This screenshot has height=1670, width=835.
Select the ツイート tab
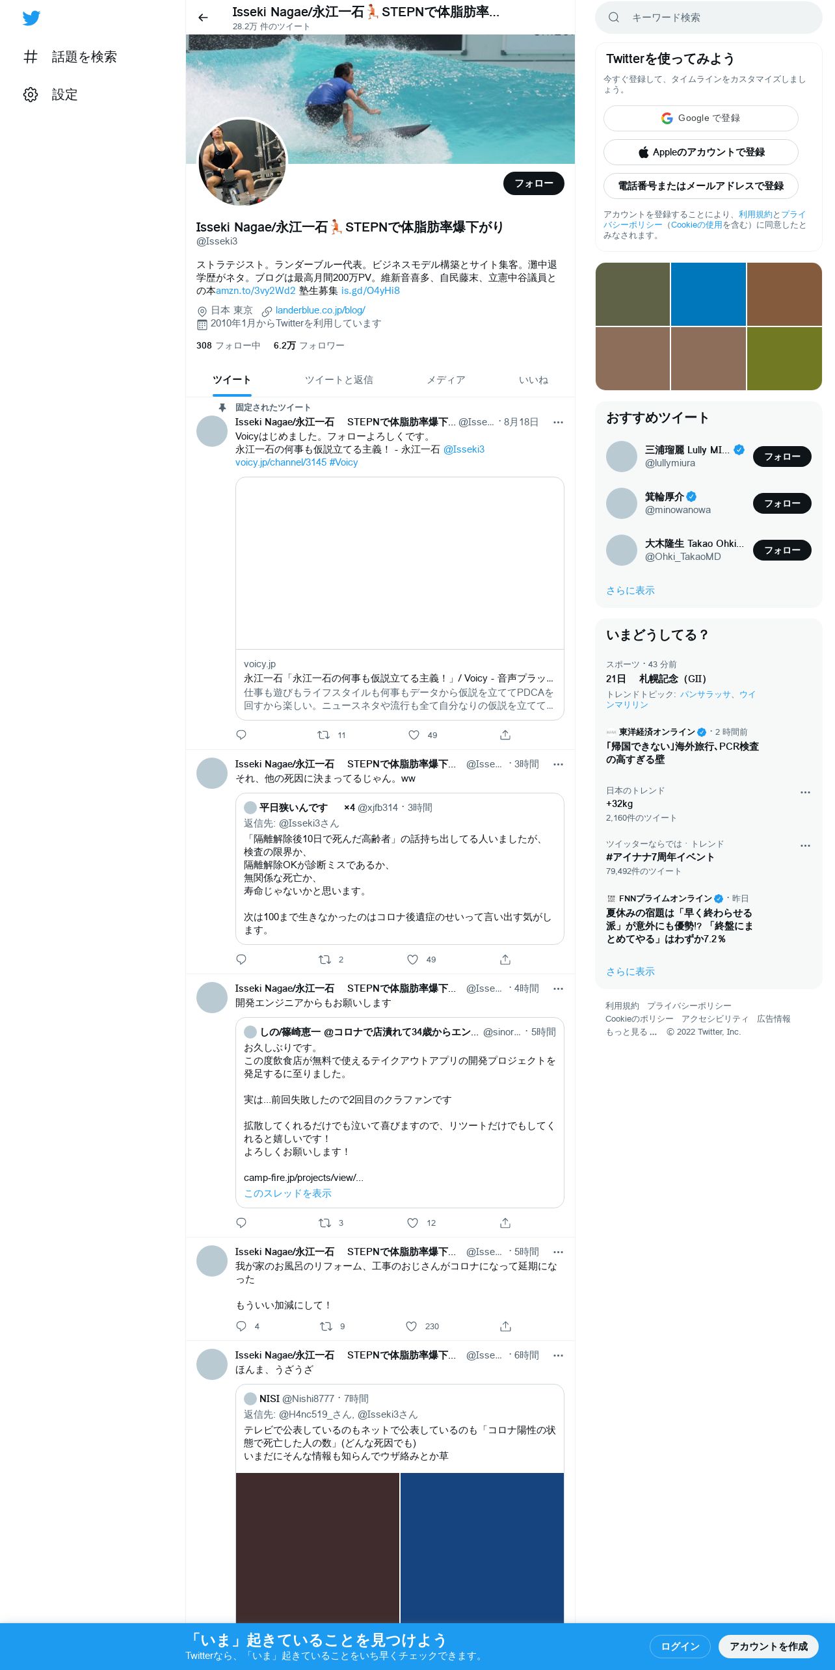point(232,380)
